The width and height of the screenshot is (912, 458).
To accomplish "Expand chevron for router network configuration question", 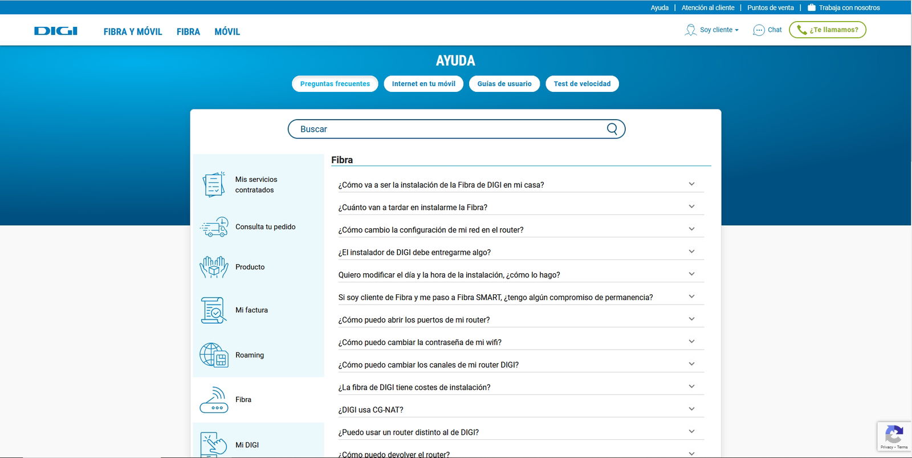I will click(x=691, y=229).
